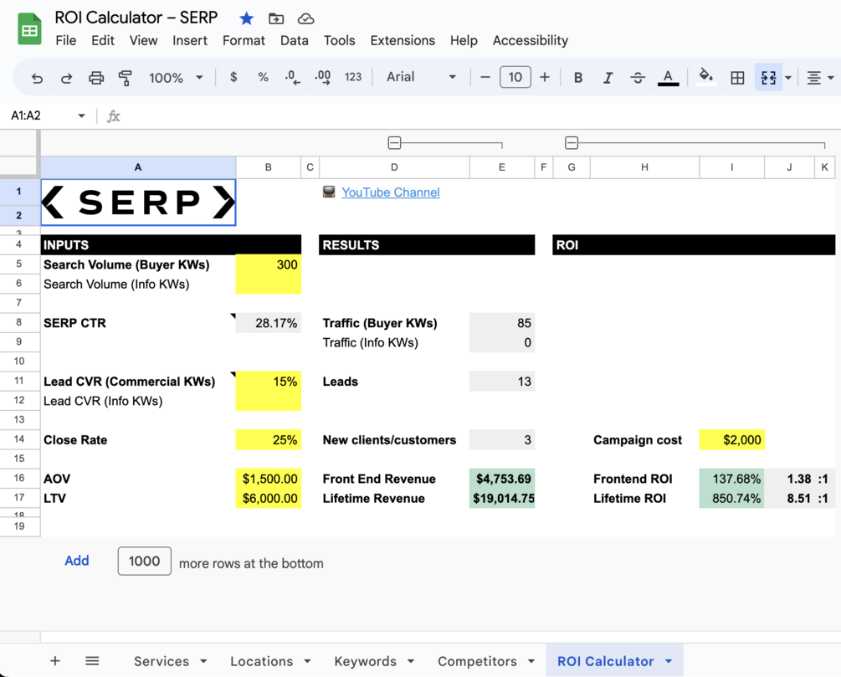The width and height of the screenshot is (841, 677).
Task: Open Locations tab dropdown arrow
Action: (x=307, y=661)
